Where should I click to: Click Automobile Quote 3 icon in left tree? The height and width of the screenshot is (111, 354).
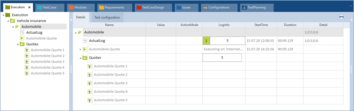coord(27,61)
